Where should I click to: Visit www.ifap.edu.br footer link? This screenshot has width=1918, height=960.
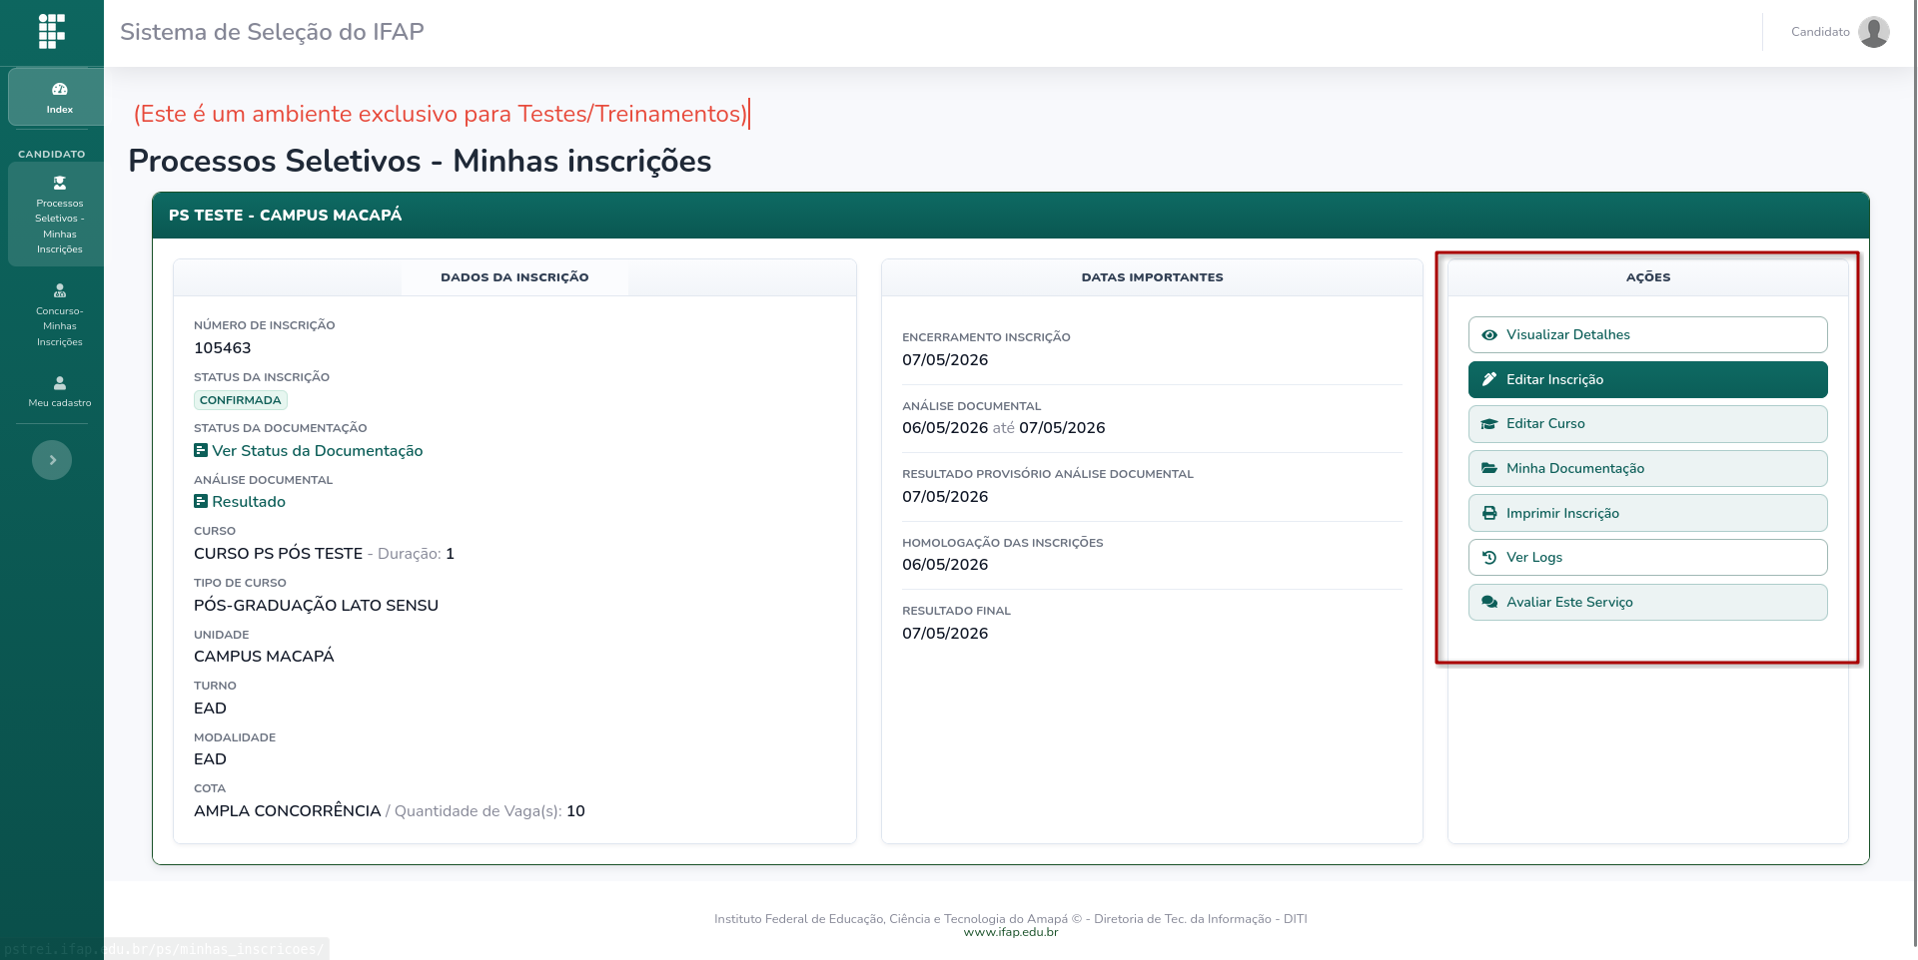(x=1011, y=932)
